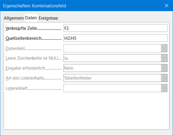Select the Daten tab
Screen dimensions: 173x136
tap(31, 18)
